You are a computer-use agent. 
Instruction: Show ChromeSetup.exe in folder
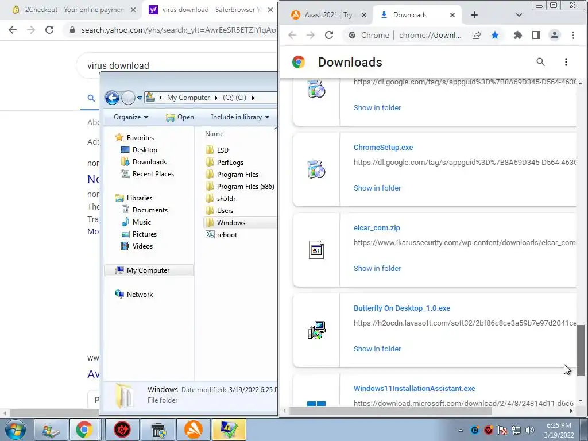tap(377, 188)
